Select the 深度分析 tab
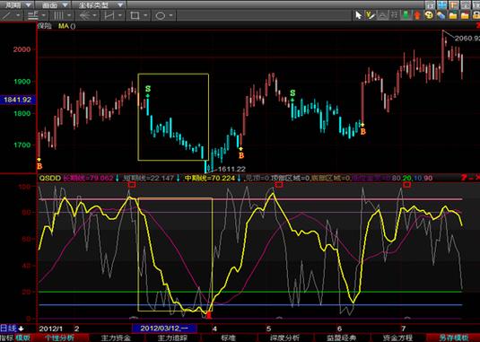 point(284,338)
